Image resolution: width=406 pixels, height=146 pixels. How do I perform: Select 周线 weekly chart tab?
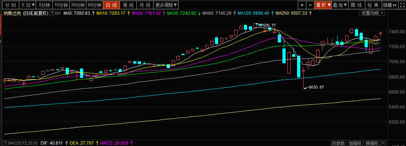pyautogui.click(x=128, y=5)
